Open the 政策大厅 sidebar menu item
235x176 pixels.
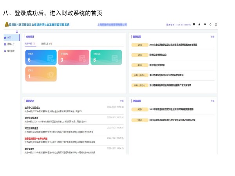pos(12,44)
